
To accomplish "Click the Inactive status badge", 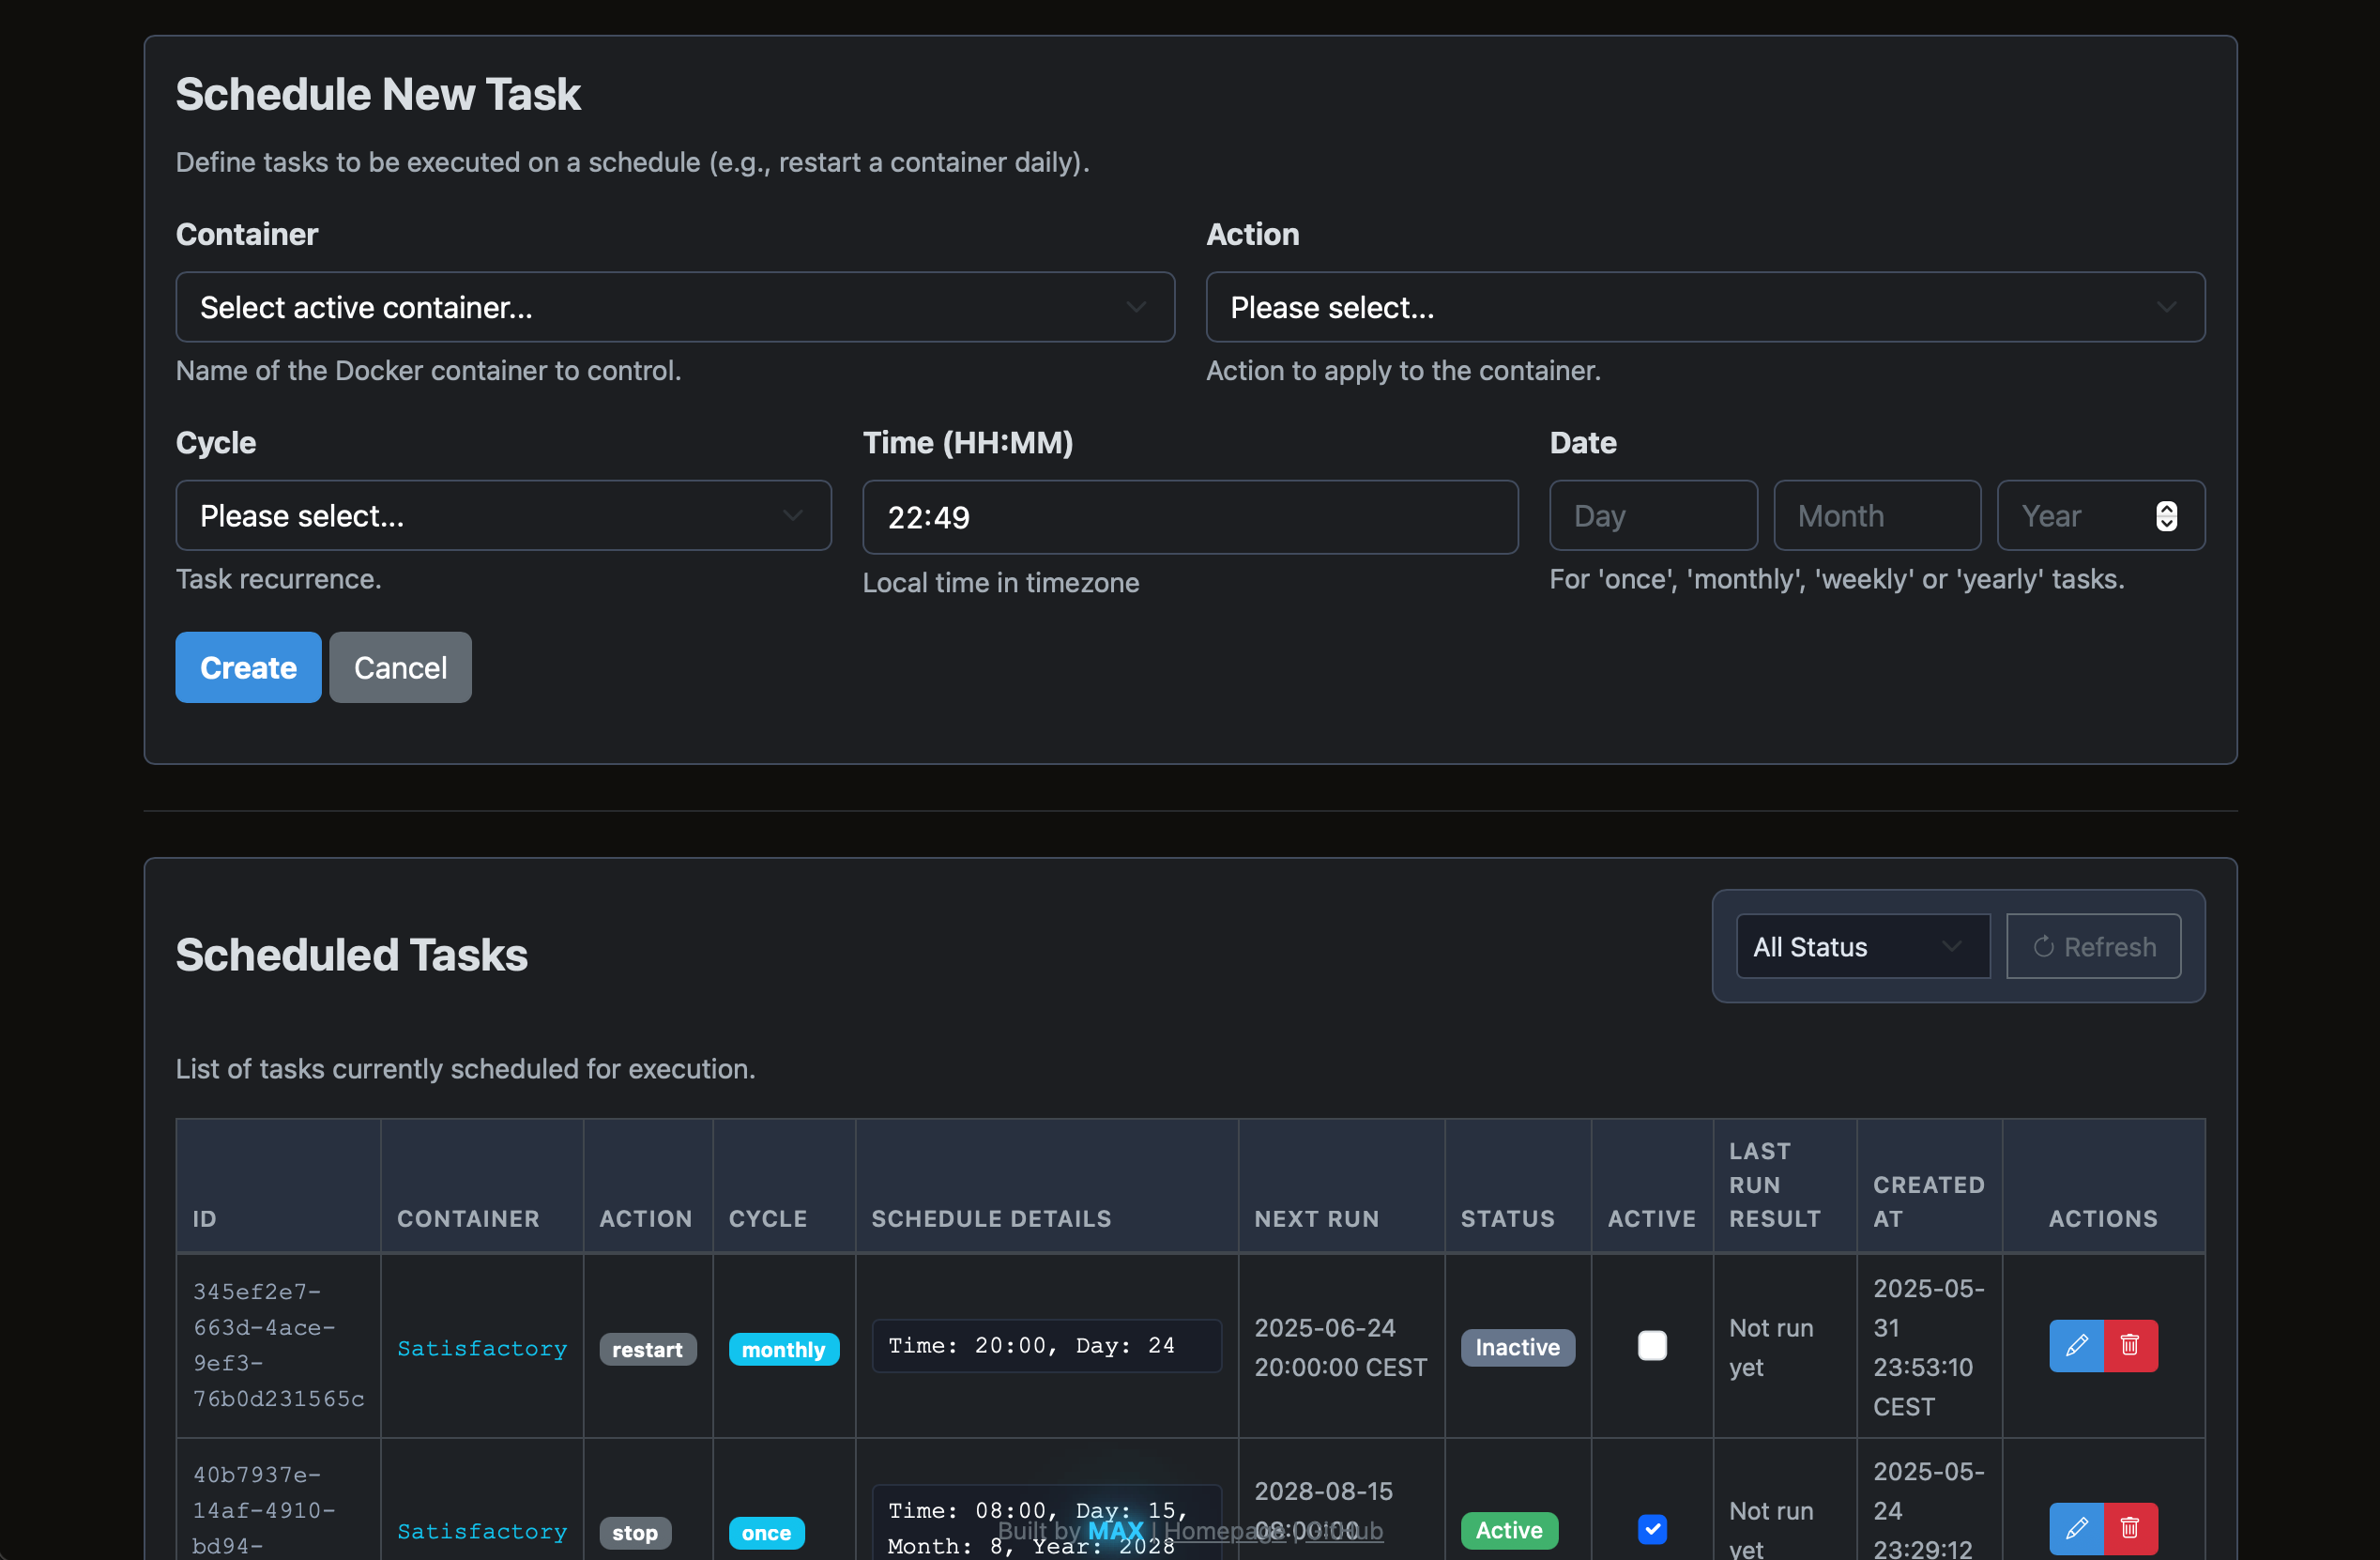I will tap(1517, 1347).
